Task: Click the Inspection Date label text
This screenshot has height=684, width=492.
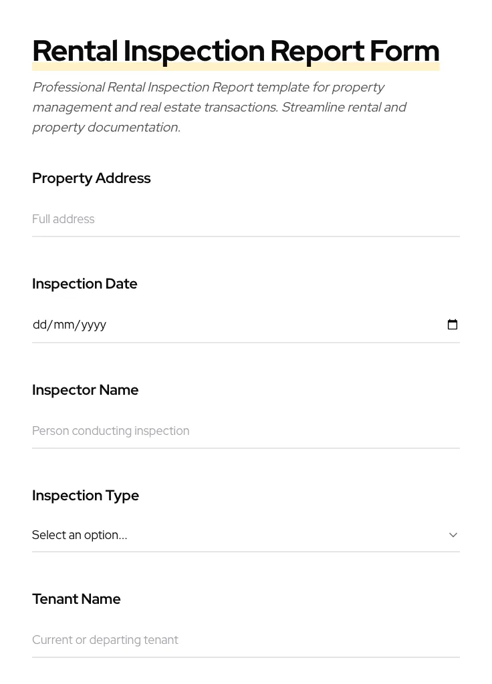Action: coord(85,283)
